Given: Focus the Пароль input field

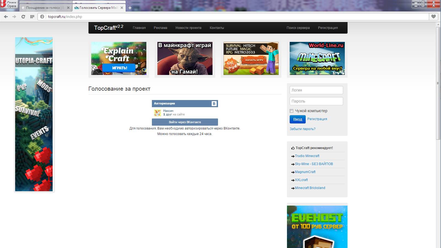Looking at the screenshot, I should 316,101.
